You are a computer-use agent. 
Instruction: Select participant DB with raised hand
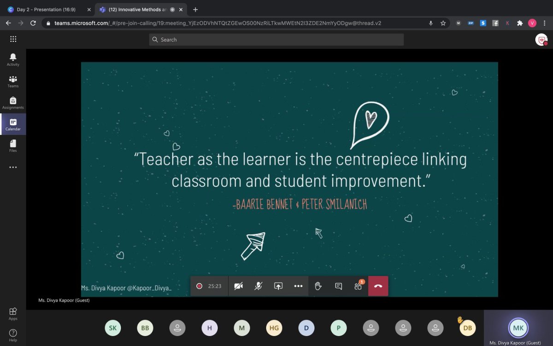467,327
